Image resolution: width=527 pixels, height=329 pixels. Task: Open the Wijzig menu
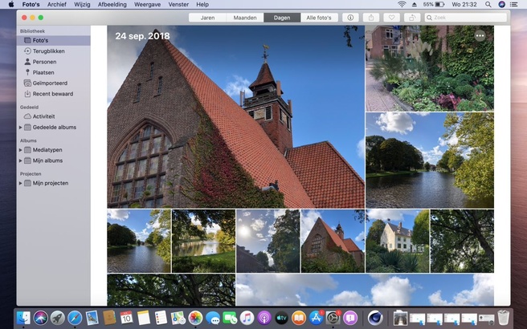click(x=82, y=4)
